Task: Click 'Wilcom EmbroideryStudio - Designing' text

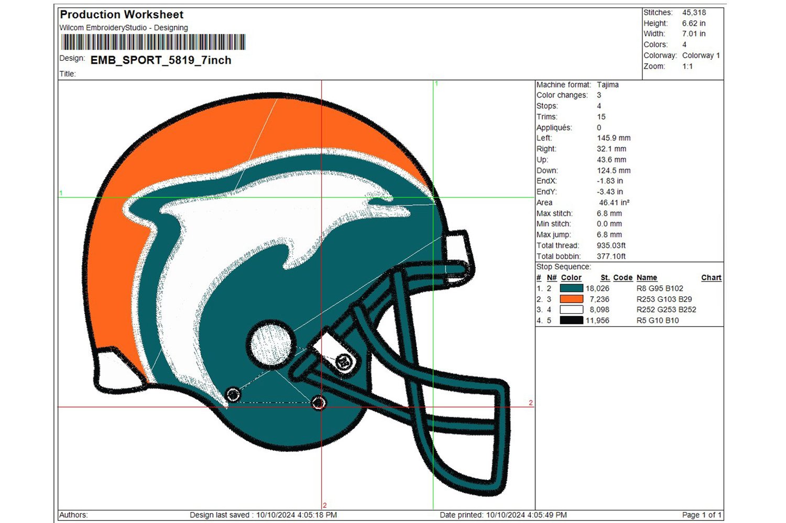Action: tap(124, 28)
